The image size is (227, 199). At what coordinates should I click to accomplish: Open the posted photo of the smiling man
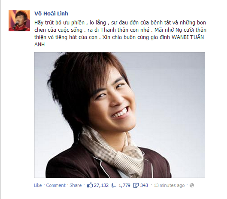(120, 115)
